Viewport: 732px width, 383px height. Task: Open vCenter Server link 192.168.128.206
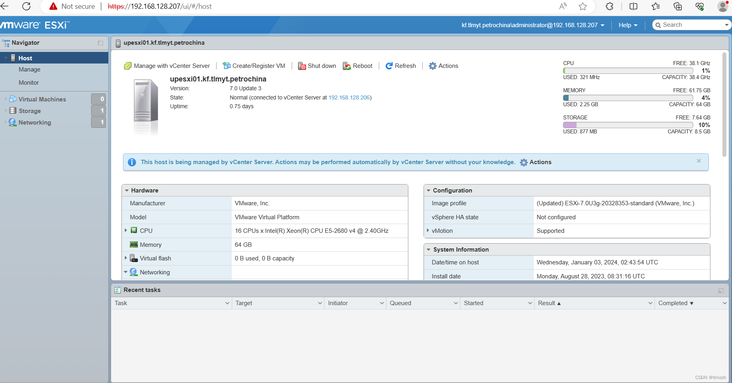pyautogui.click(x=349, y=97)
